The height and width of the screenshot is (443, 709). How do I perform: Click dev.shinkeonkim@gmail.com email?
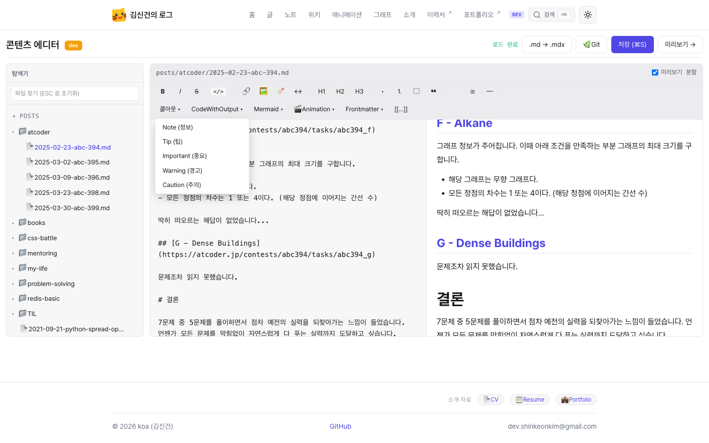tap(552, 426)
